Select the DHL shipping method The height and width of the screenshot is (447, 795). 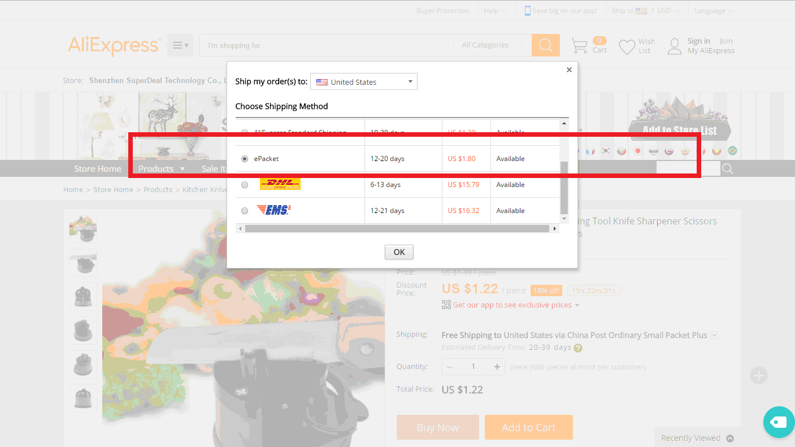click(x=244, y=184)
